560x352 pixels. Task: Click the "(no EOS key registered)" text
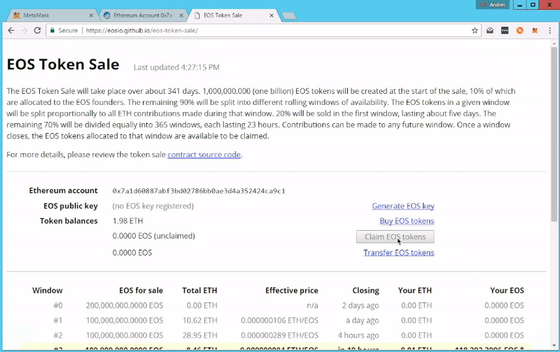click(x=153, y=206)
